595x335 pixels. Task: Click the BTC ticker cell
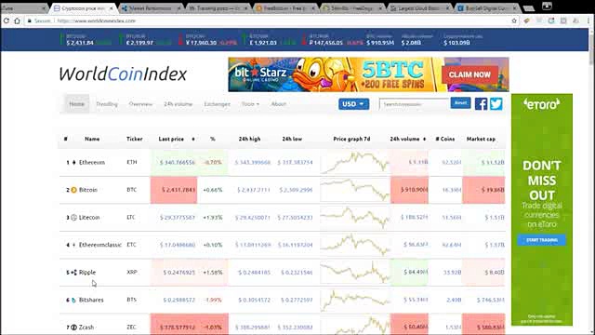(132, 190)
